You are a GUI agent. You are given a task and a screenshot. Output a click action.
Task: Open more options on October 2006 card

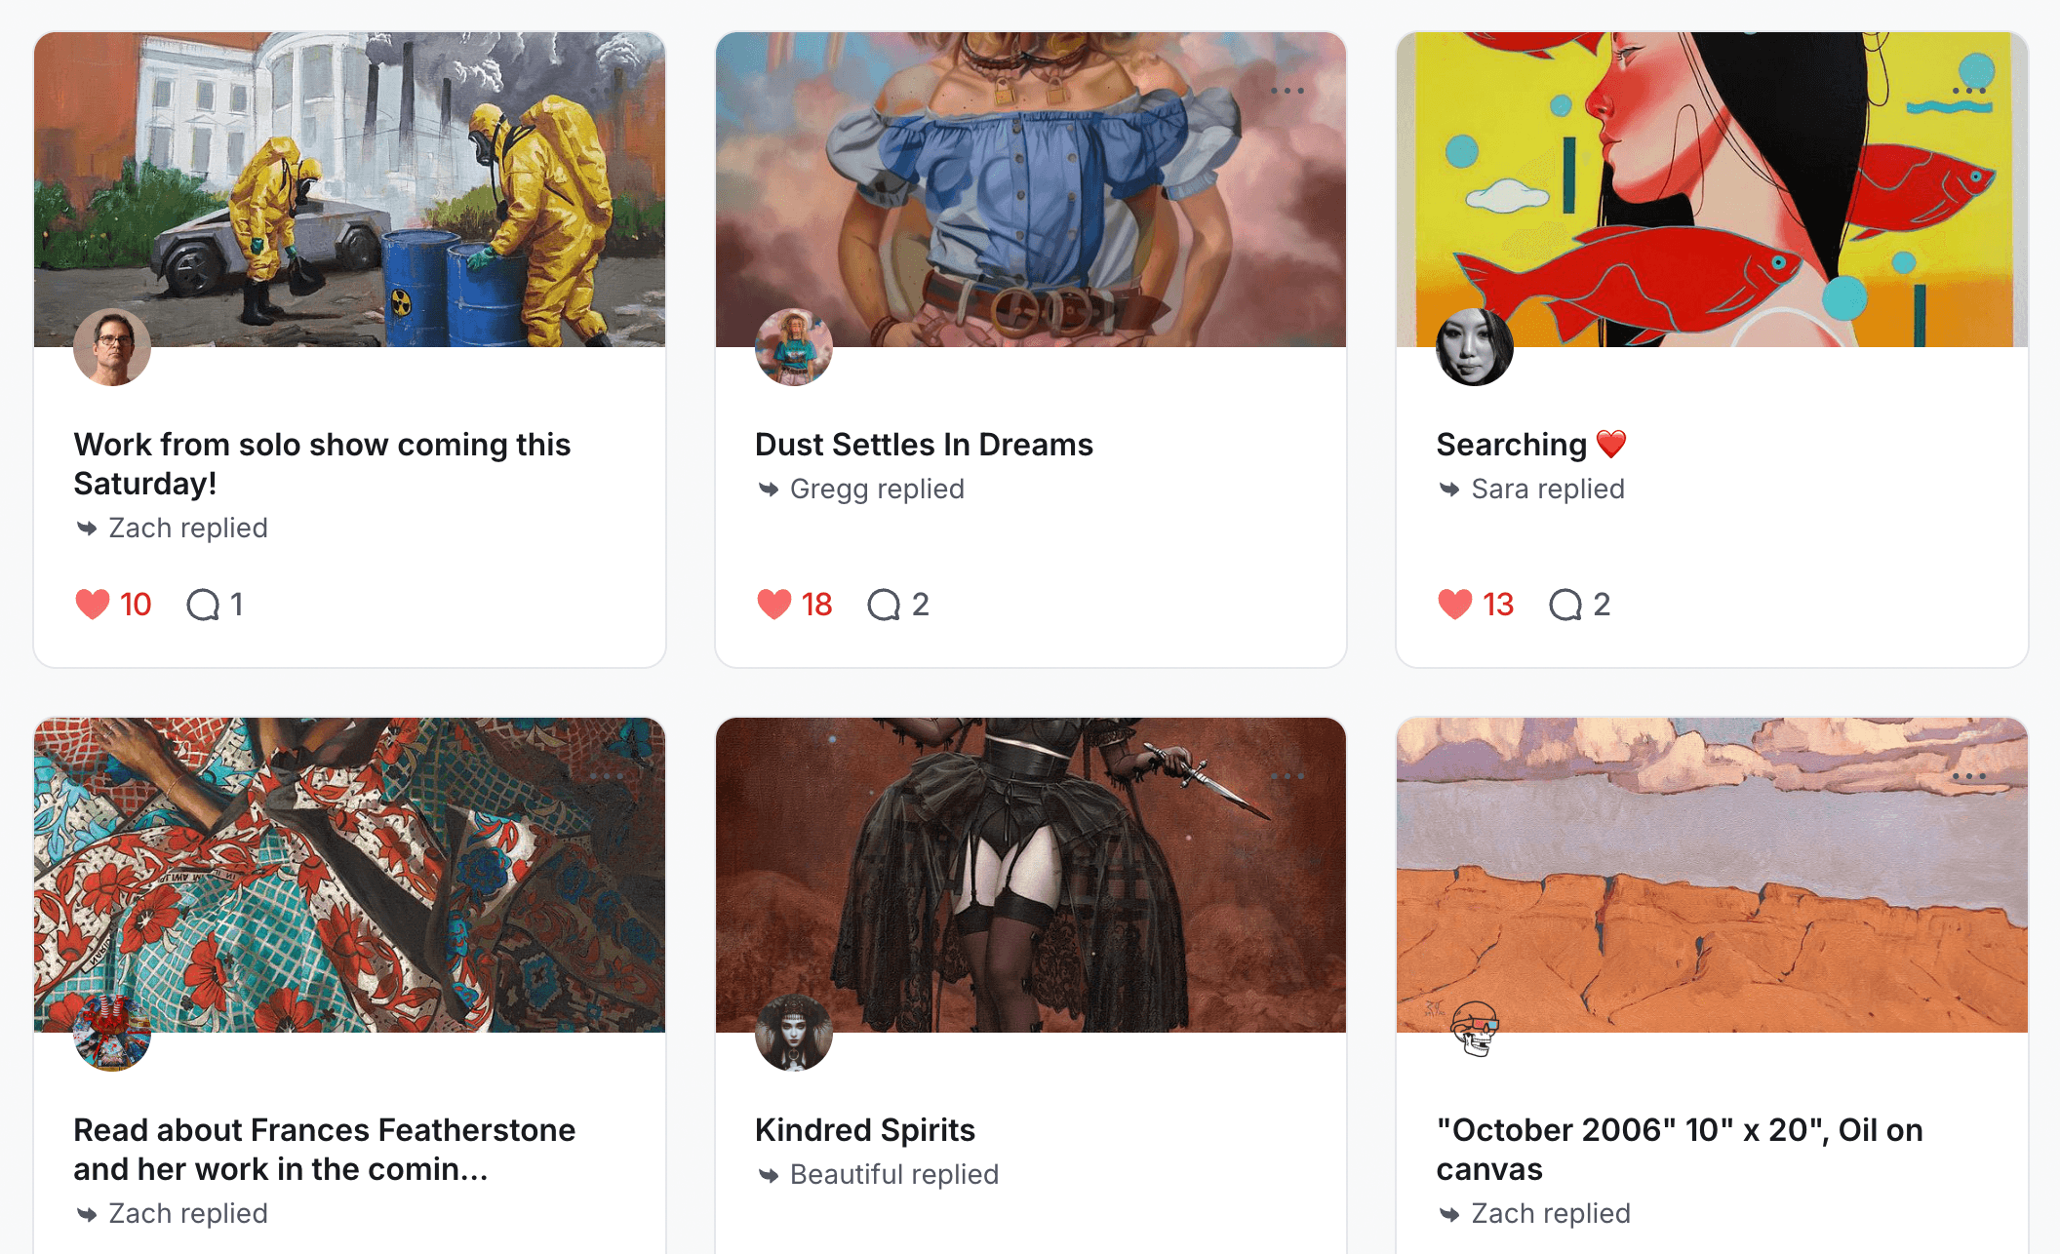(x=1969, y=776)
